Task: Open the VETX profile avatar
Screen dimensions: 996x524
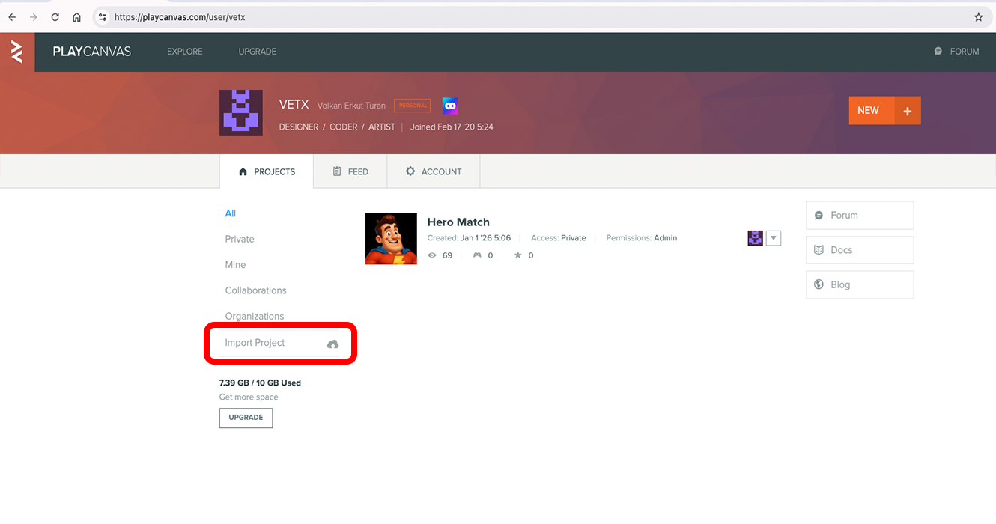Action: (x=241, y=113)
